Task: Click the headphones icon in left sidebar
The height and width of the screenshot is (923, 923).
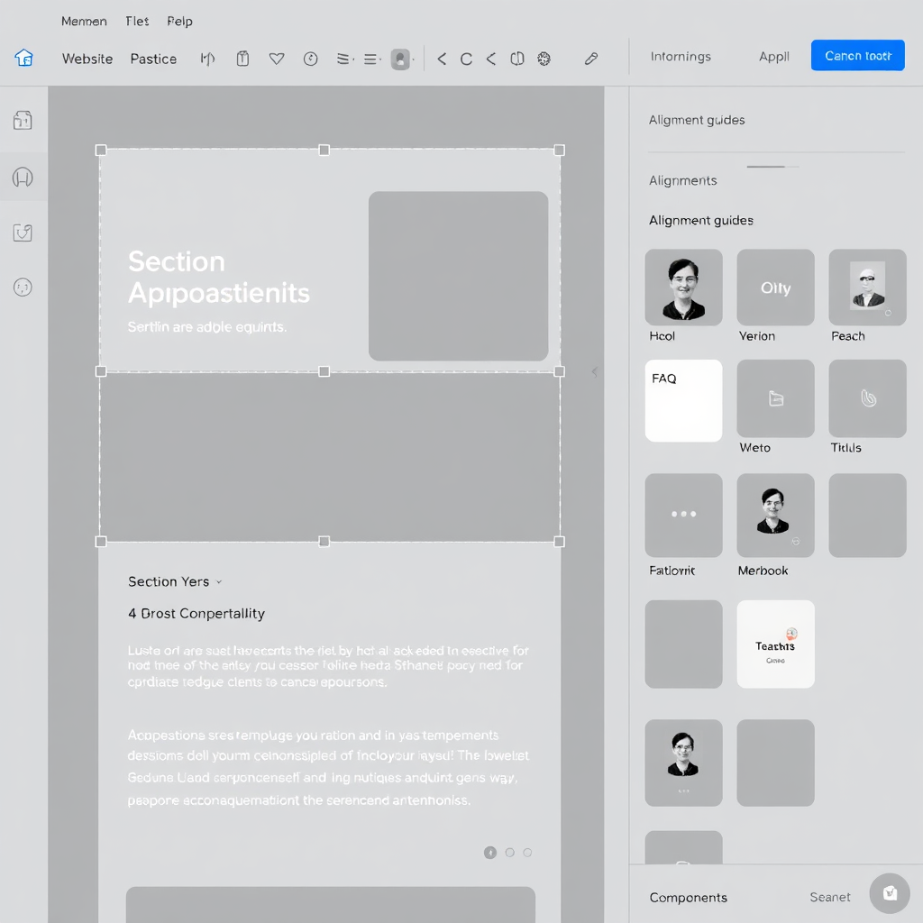Action: (23, 178)
